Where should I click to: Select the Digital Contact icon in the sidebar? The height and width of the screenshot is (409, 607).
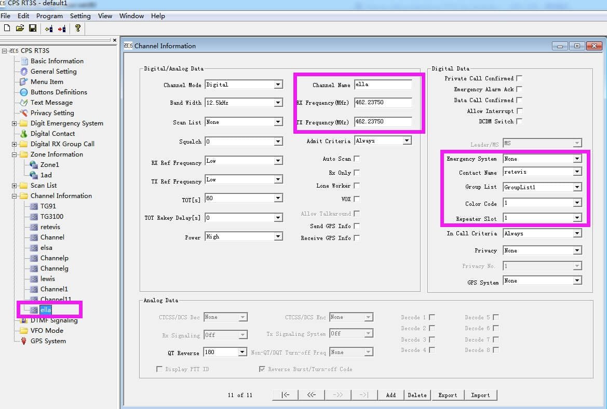coord(25,134)
